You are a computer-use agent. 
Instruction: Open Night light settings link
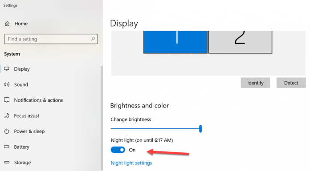pos(131,163)
